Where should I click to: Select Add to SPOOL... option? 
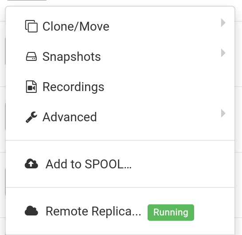click(120, 164)
